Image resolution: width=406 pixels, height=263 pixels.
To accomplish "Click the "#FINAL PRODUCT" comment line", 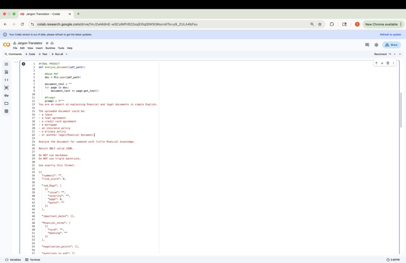I will pos(49,63).
